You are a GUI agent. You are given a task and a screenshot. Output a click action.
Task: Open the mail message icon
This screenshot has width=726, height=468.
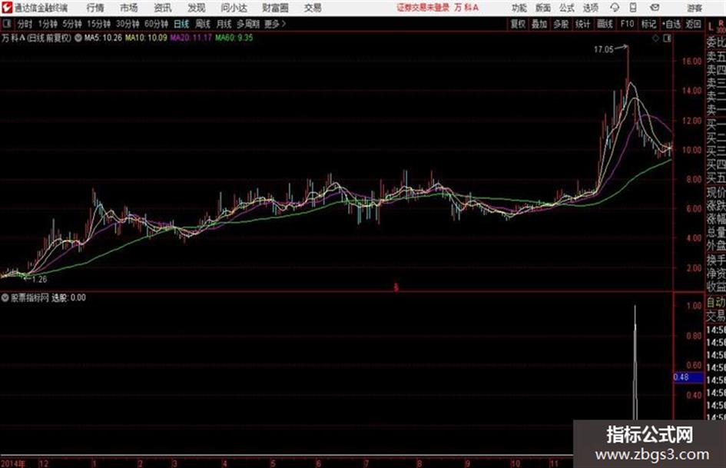[x=655, y=8]
